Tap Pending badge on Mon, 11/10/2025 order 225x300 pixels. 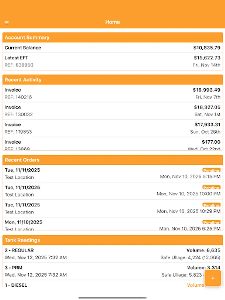click(x=211, y=223)
